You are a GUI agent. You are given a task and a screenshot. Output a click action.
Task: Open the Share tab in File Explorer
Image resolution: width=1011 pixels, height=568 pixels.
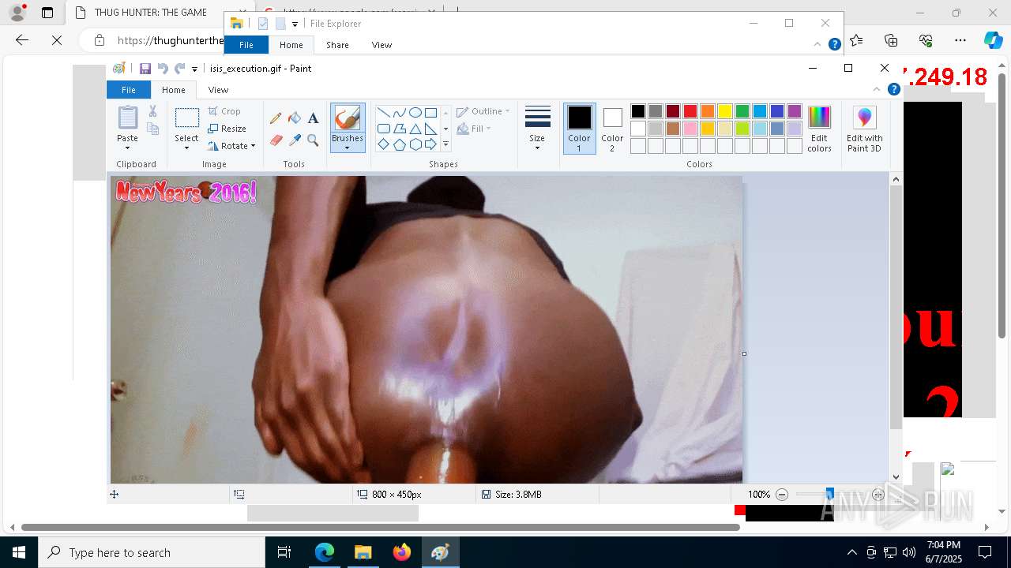337,45
